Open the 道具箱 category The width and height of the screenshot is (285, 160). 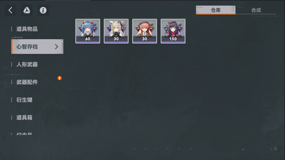click(x=24, y=117)
